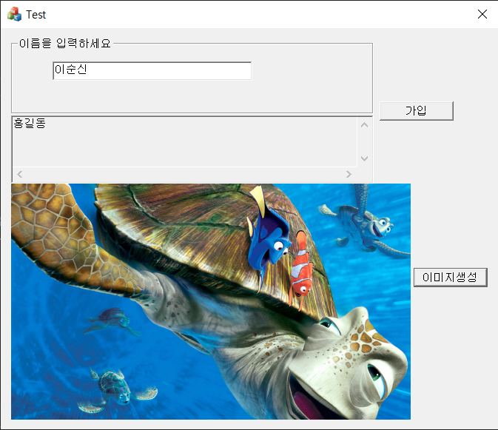
Task: Close the Test window
Action: (x=482, y=14)
